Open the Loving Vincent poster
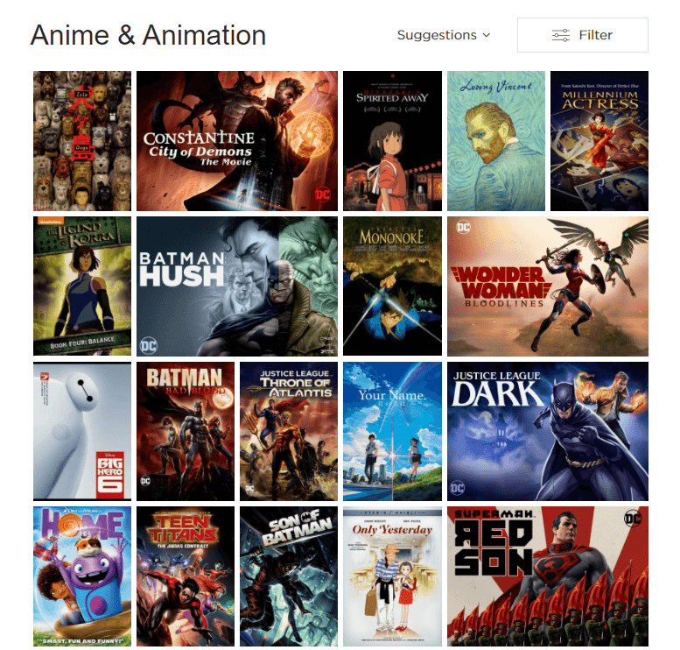Screen dimensions: 680x650 [x=496, y=141]
